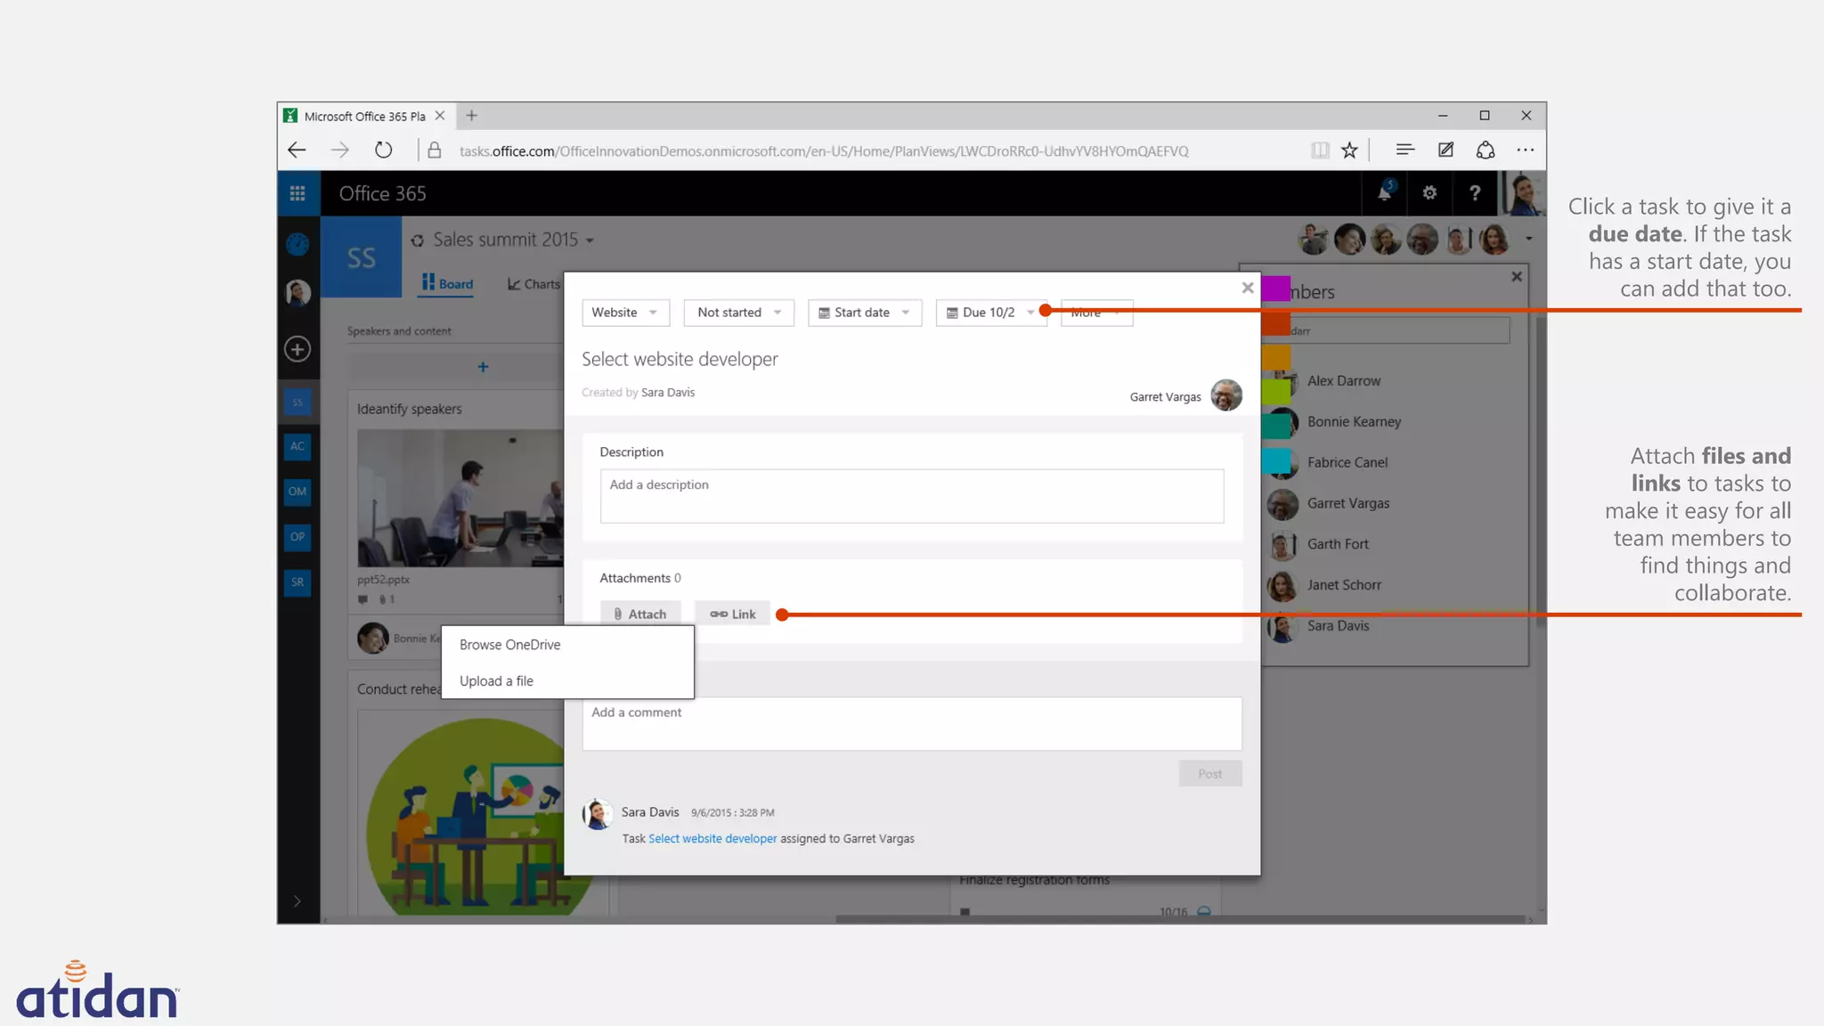
Task: Open Ideantify speakers task card image
Action: 460,498
